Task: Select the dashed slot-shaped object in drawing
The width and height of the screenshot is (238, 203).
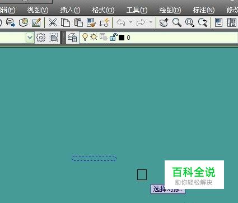Action: (94, 158)
